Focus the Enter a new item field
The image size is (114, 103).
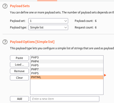65,99
